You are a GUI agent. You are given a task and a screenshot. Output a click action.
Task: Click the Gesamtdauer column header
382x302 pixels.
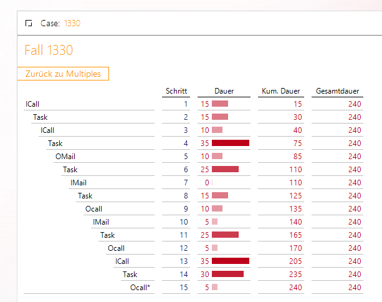[337, 91]
